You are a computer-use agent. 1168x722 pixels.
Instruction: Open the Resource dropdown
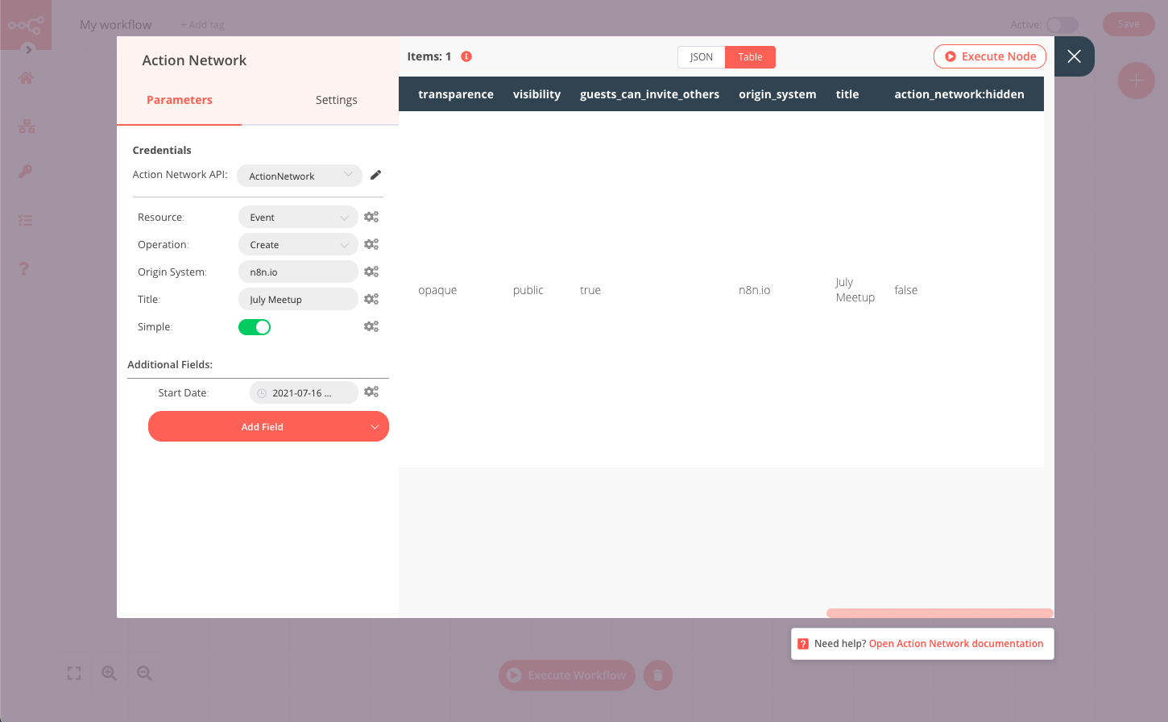[x=298, y=216]
